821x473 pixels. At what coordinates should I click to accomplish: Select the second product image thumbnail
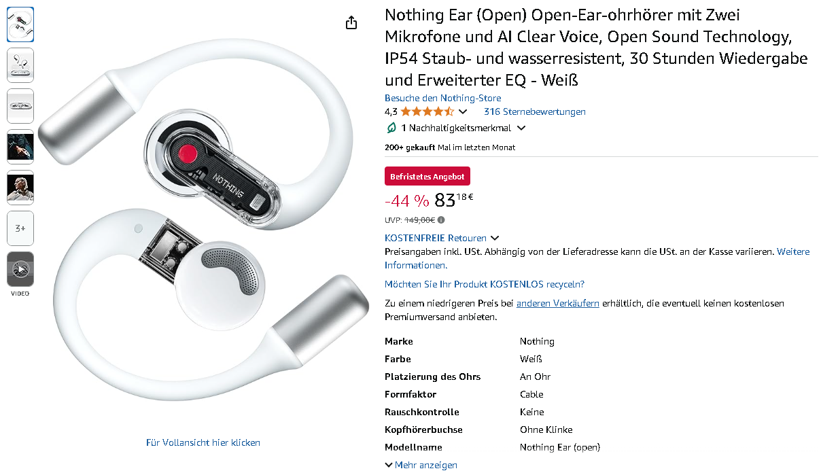point(20,65)
